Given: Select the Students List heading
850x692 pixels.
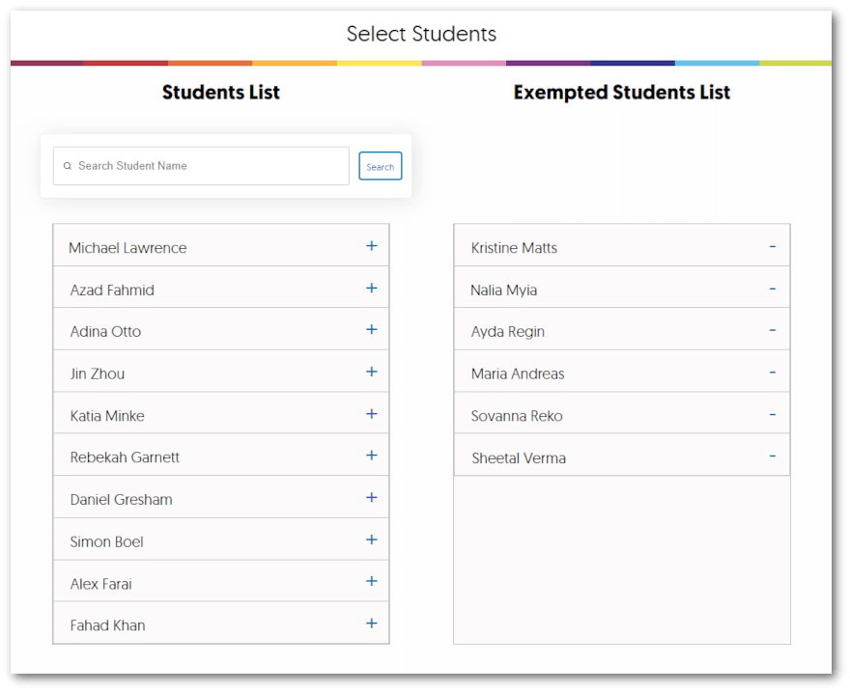Looking at the screenshot, I should tap(220, 93).
